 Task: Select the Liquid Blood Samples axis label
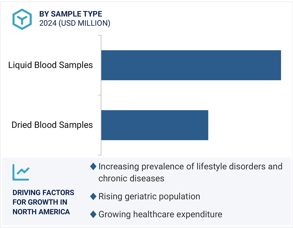(51, 65)
